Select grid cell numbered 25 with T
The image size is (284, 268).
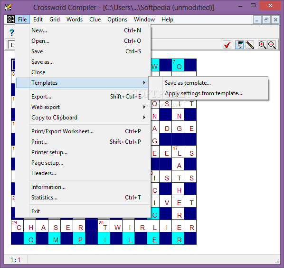104,226
